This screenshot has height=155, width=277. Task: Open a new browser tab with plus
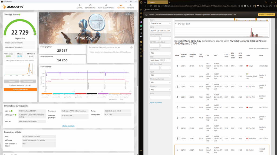(x=169, y=2)
